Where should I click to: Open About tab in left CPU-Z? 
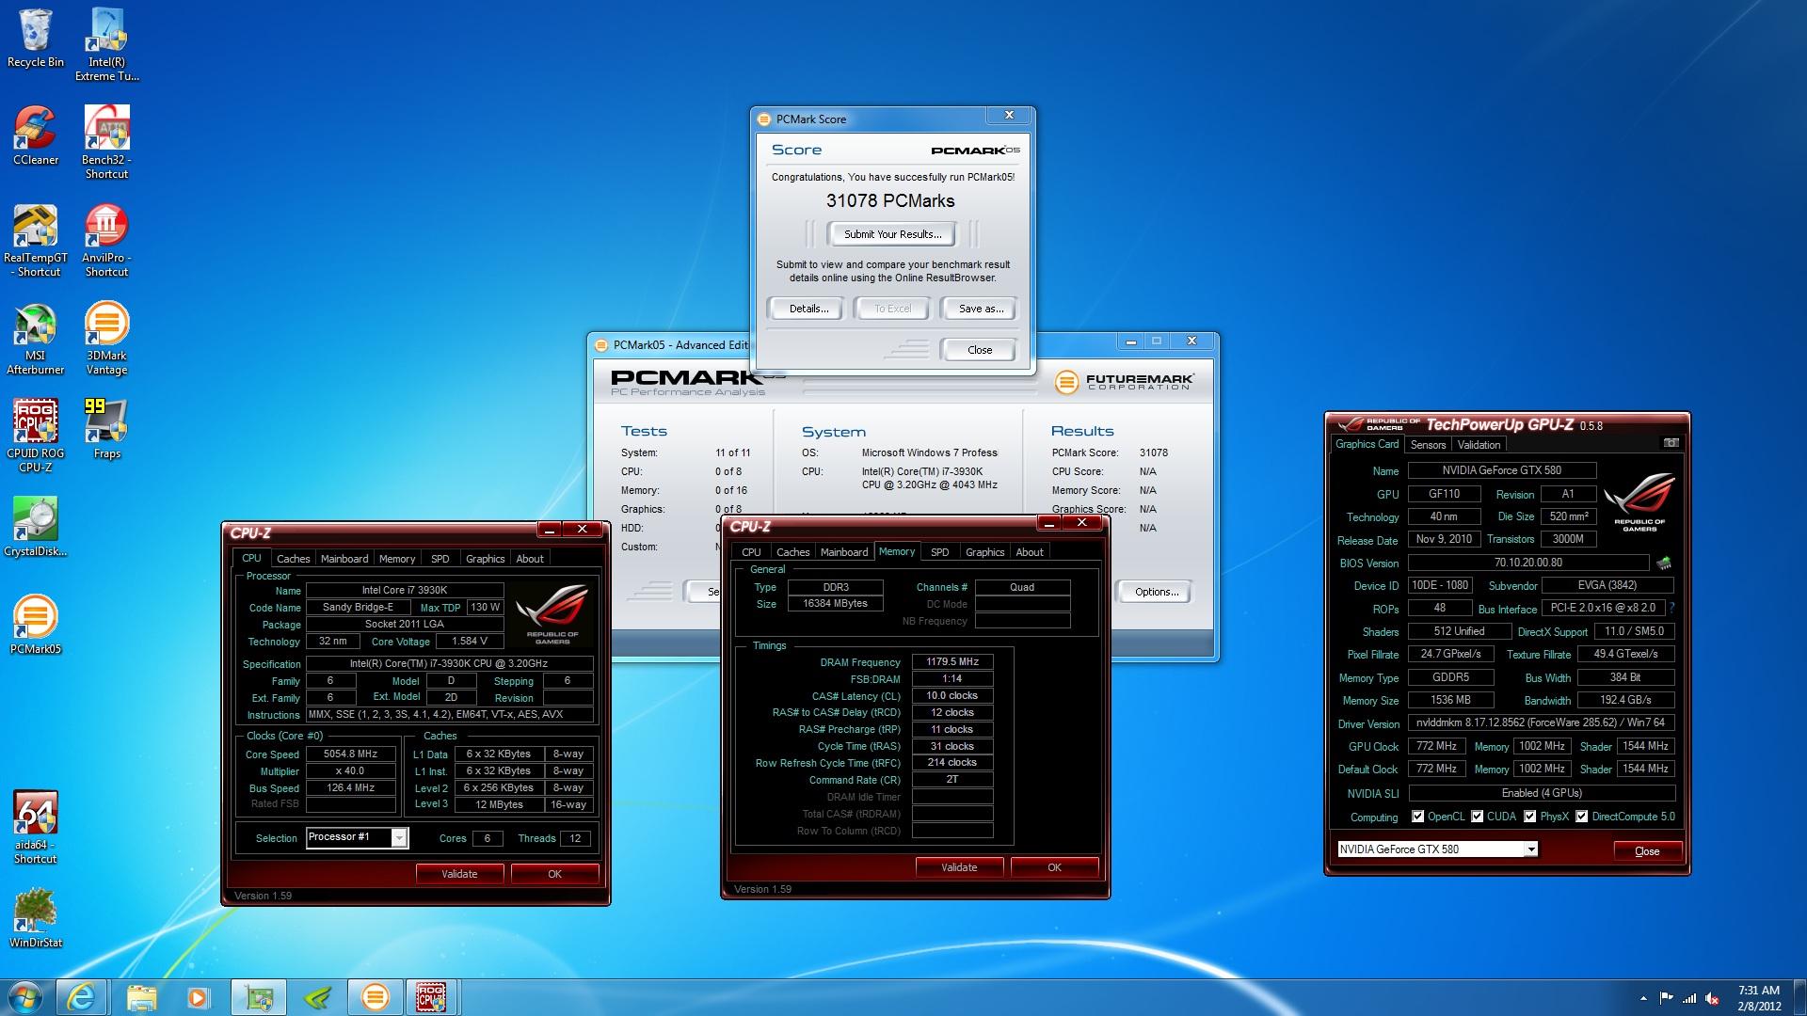[530, 559]
